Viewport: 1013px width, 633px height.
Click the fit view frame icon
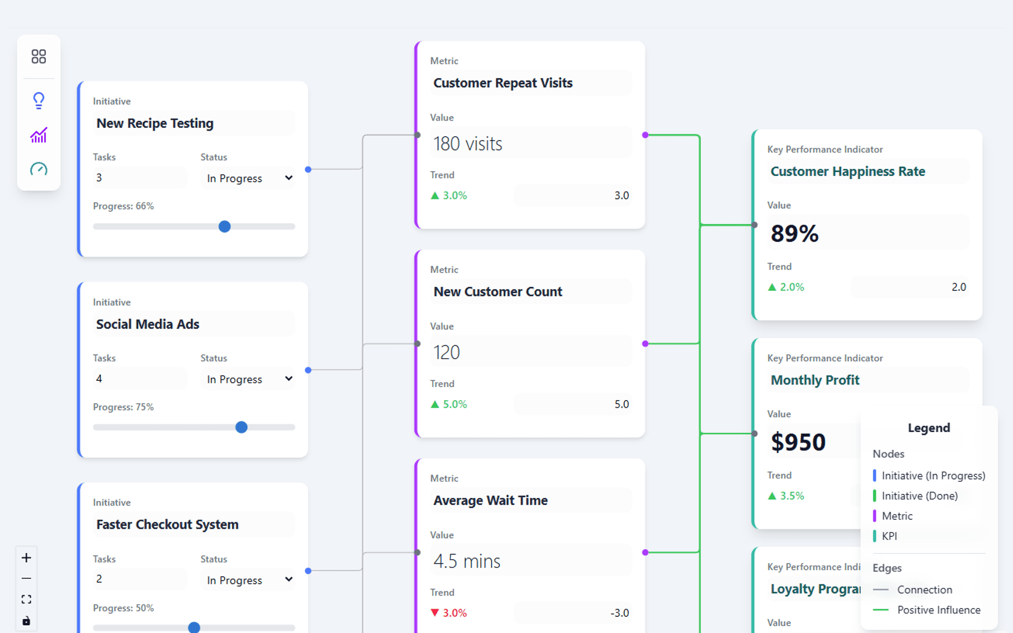coord(26,599)
